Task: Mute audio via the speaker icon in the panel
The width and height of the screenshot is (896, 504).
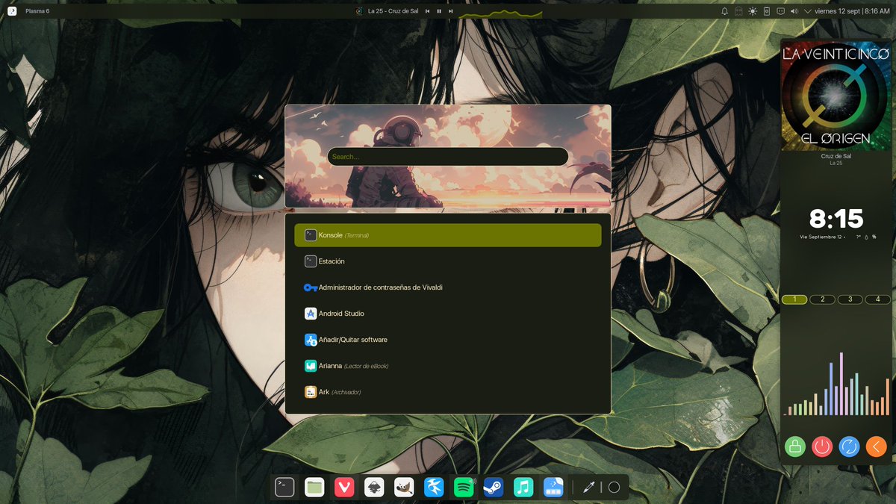Action: point(794,10)
